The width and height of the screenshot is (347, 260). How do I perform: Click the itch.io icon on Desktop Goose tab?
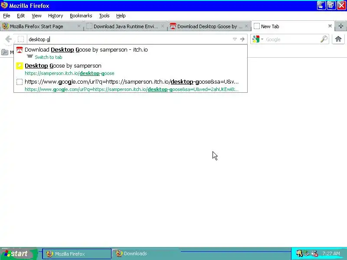(173, 26)
